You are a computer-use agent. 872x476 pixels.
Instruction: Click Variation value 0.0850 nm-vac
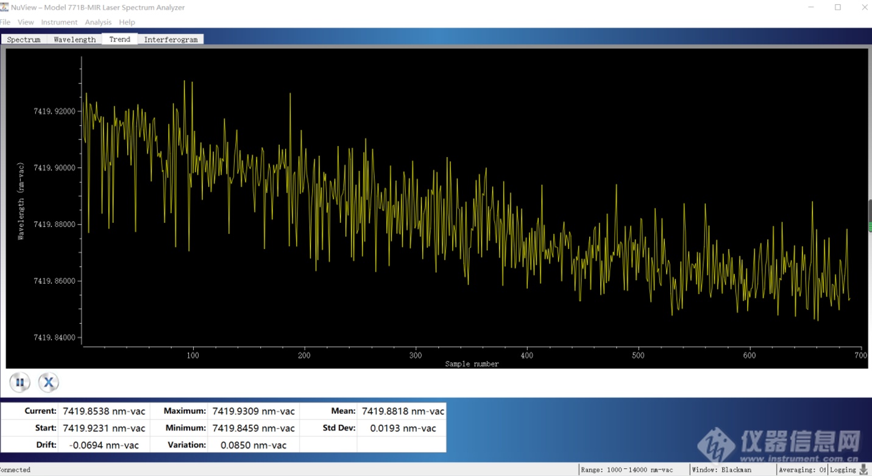pos(253,445)
